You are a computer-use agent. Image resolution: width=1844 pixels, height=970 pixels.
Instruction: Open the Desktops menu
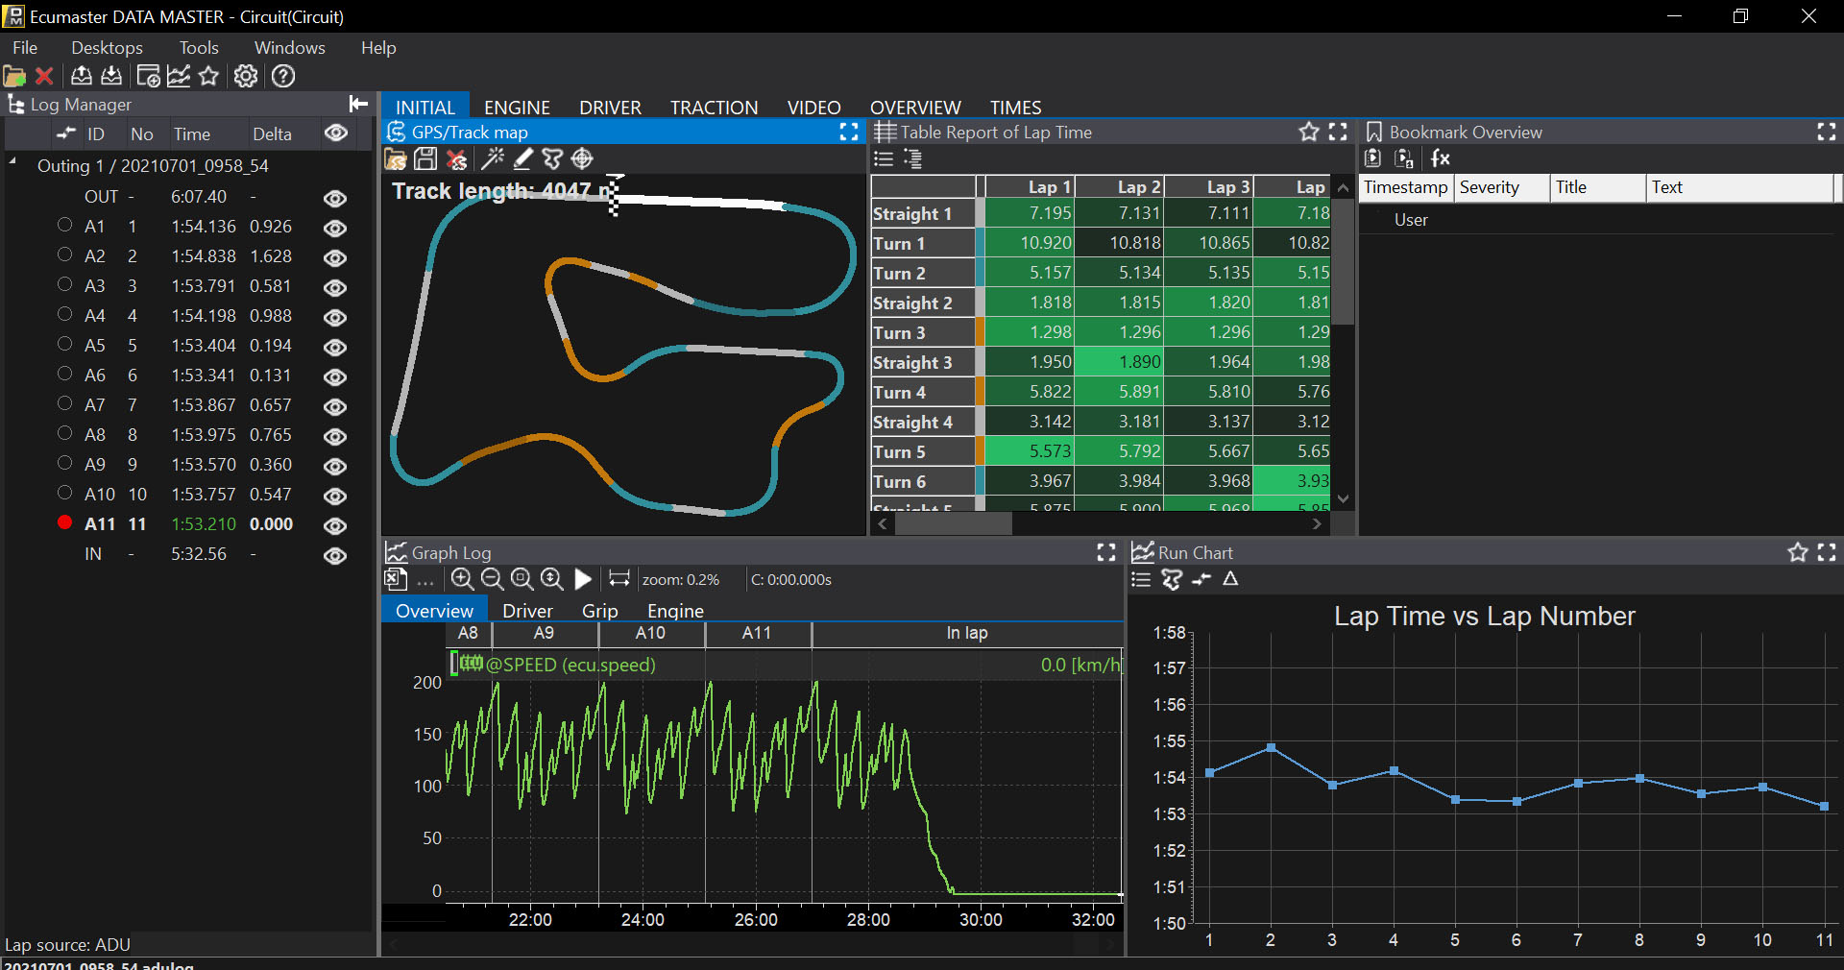(x=107, y=48)
